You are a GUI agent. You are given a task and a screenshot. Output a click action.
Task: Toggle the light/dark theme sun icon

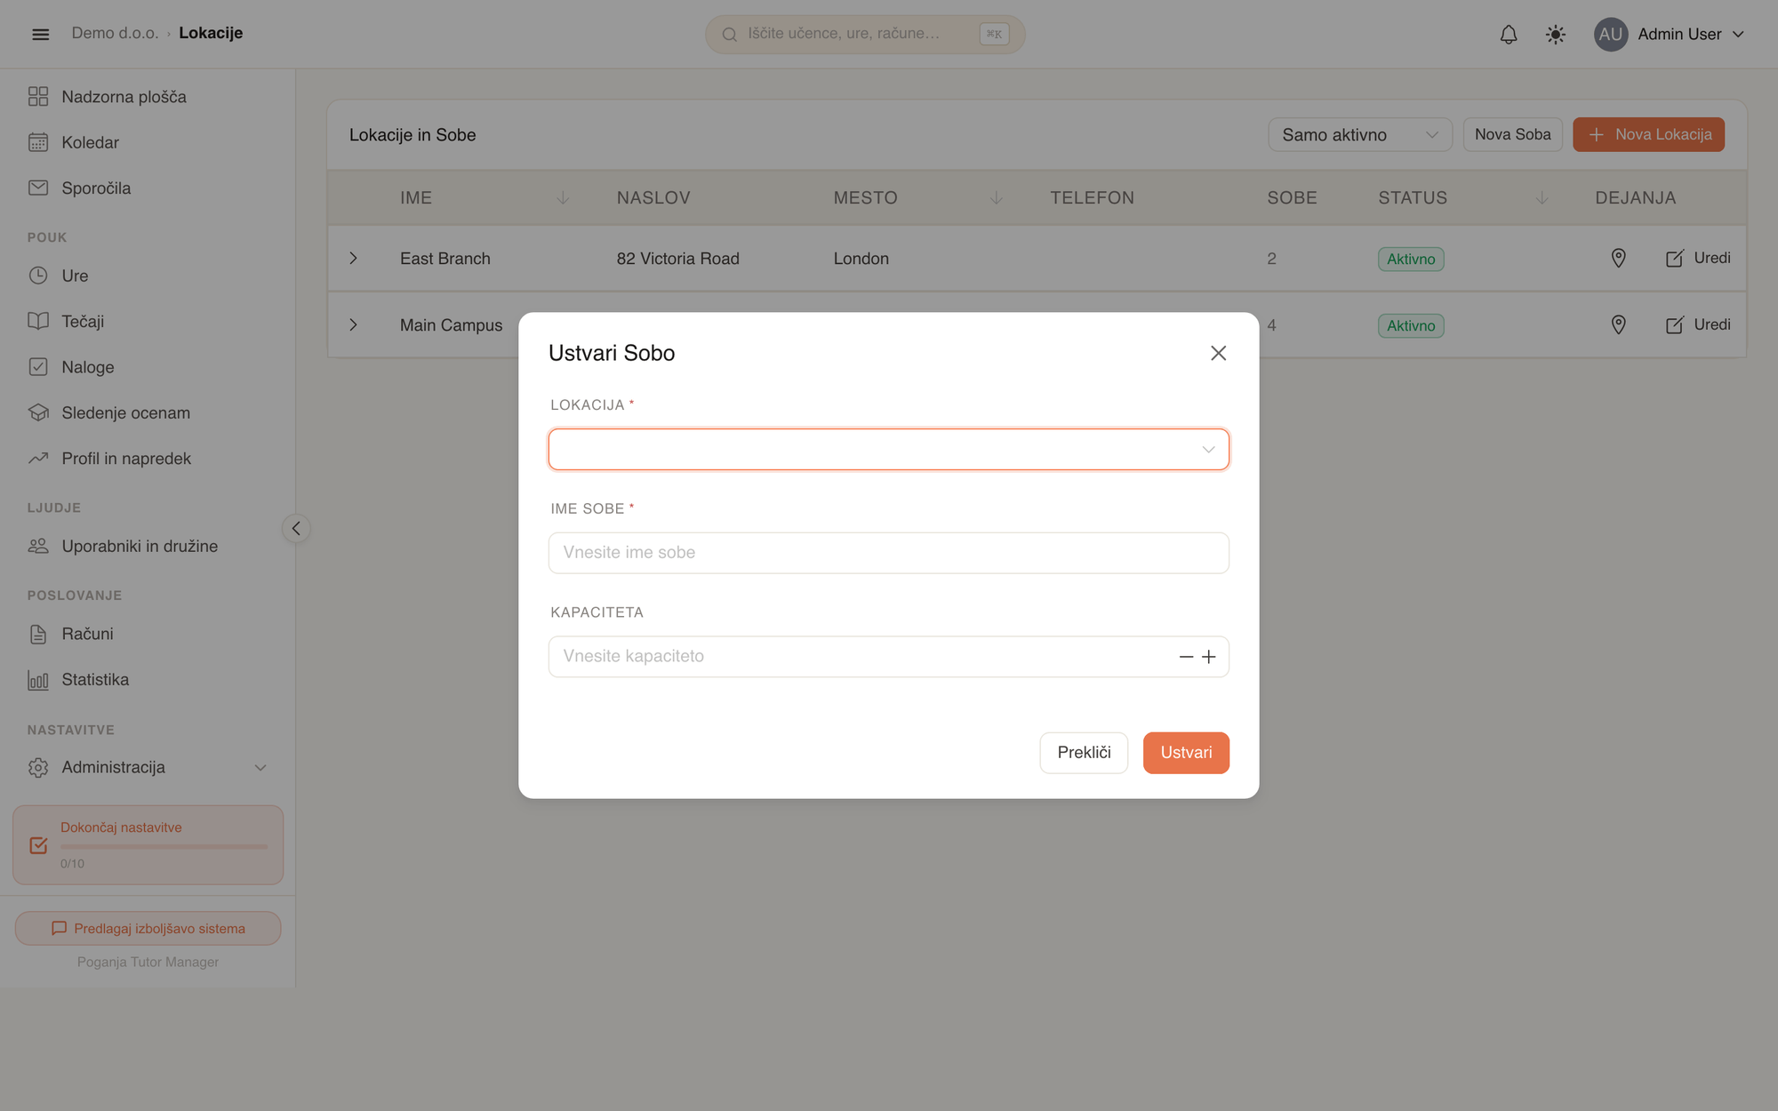1556,35
